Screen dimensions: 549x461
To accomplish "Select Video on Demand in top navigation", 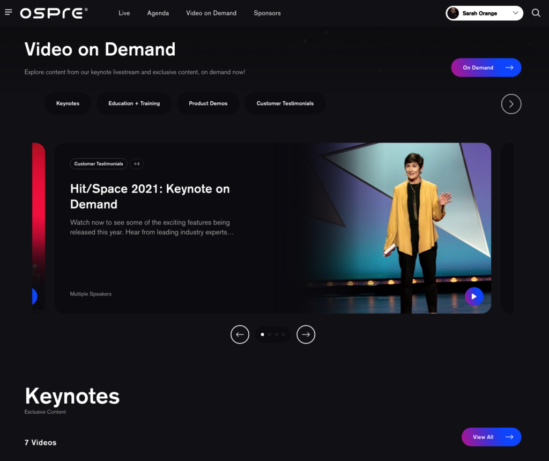I will (211, 13).
